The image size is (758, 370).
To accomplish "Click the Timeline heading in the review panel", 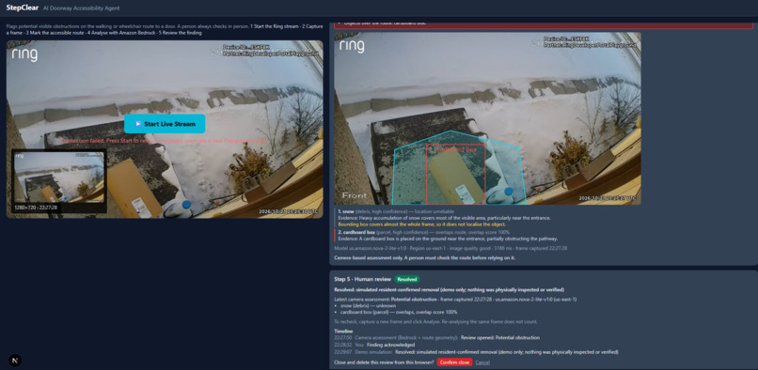I will [343, 331].
